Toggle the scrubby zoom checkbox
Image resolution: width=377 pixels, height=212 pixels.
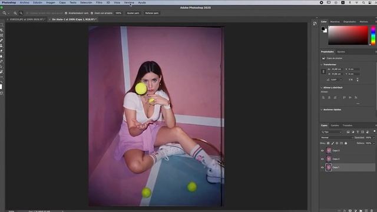92,13
